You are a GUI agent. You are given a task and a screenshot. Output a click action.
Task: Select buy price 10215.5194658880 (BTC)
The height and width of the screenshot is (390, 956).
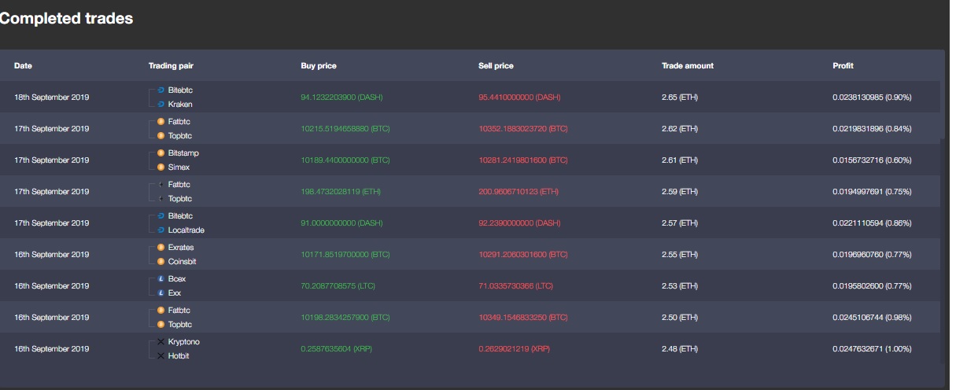pyautogui.click(x=345, y=129)
